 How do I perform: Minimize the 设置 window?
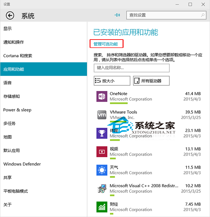[177, 5]
